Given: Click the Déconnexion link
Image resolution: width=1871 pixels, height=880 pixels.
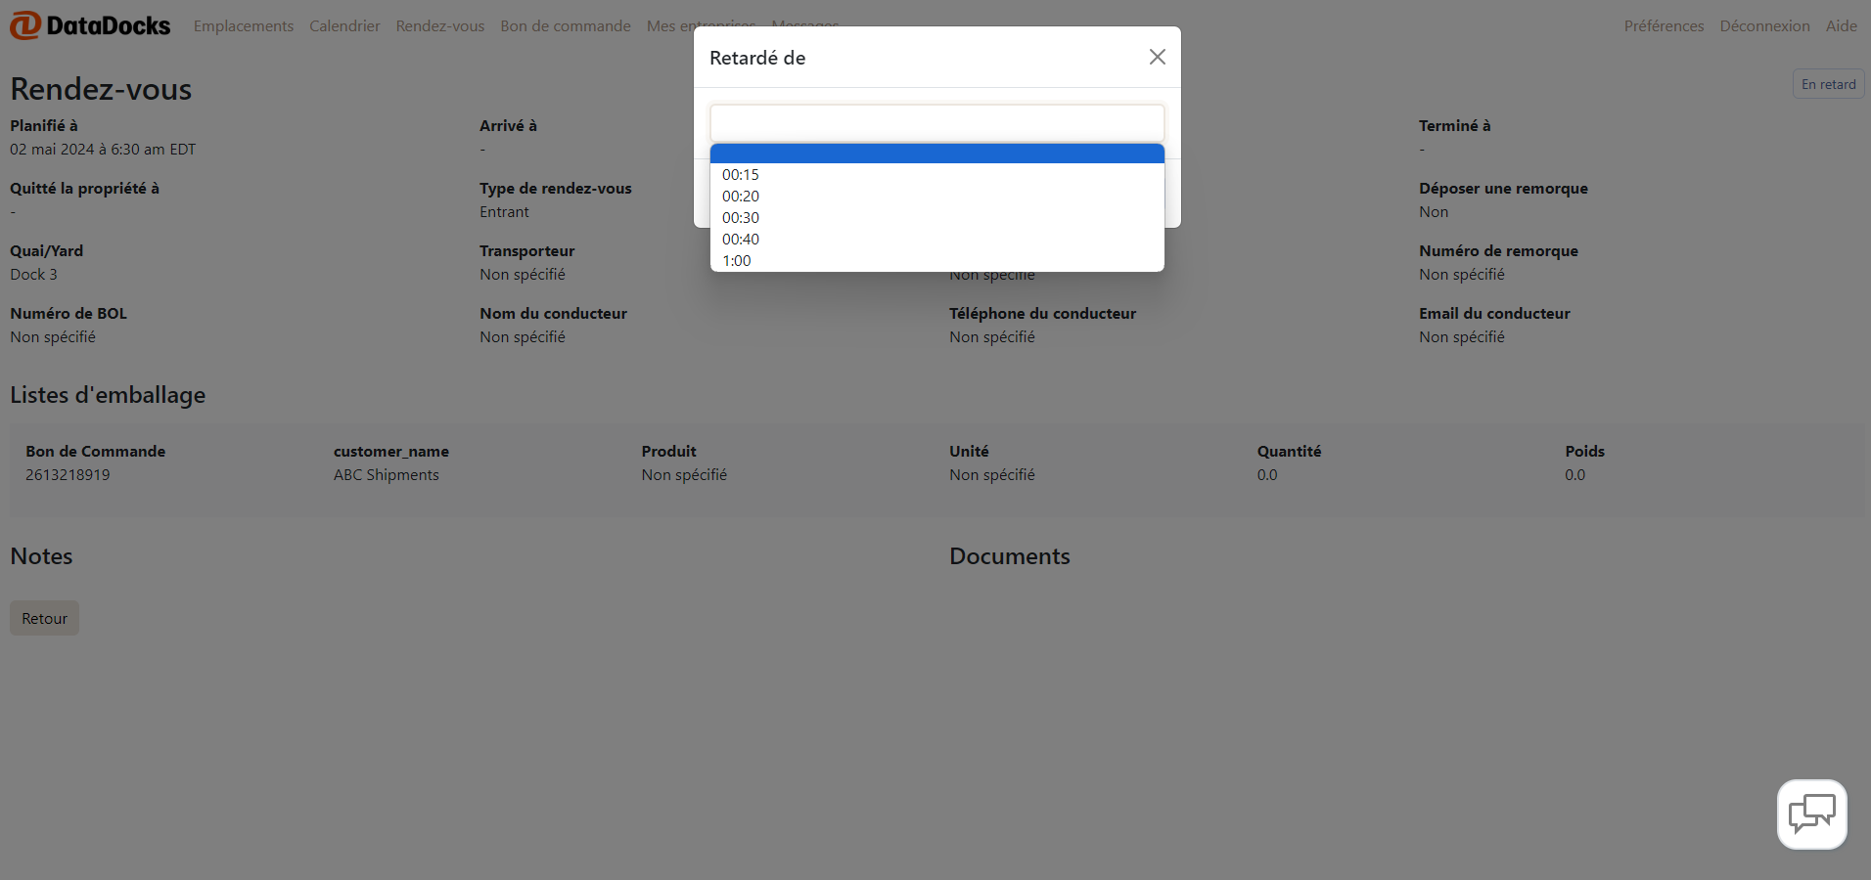Looking at the screenshot, I should [x=1764, y=25].
